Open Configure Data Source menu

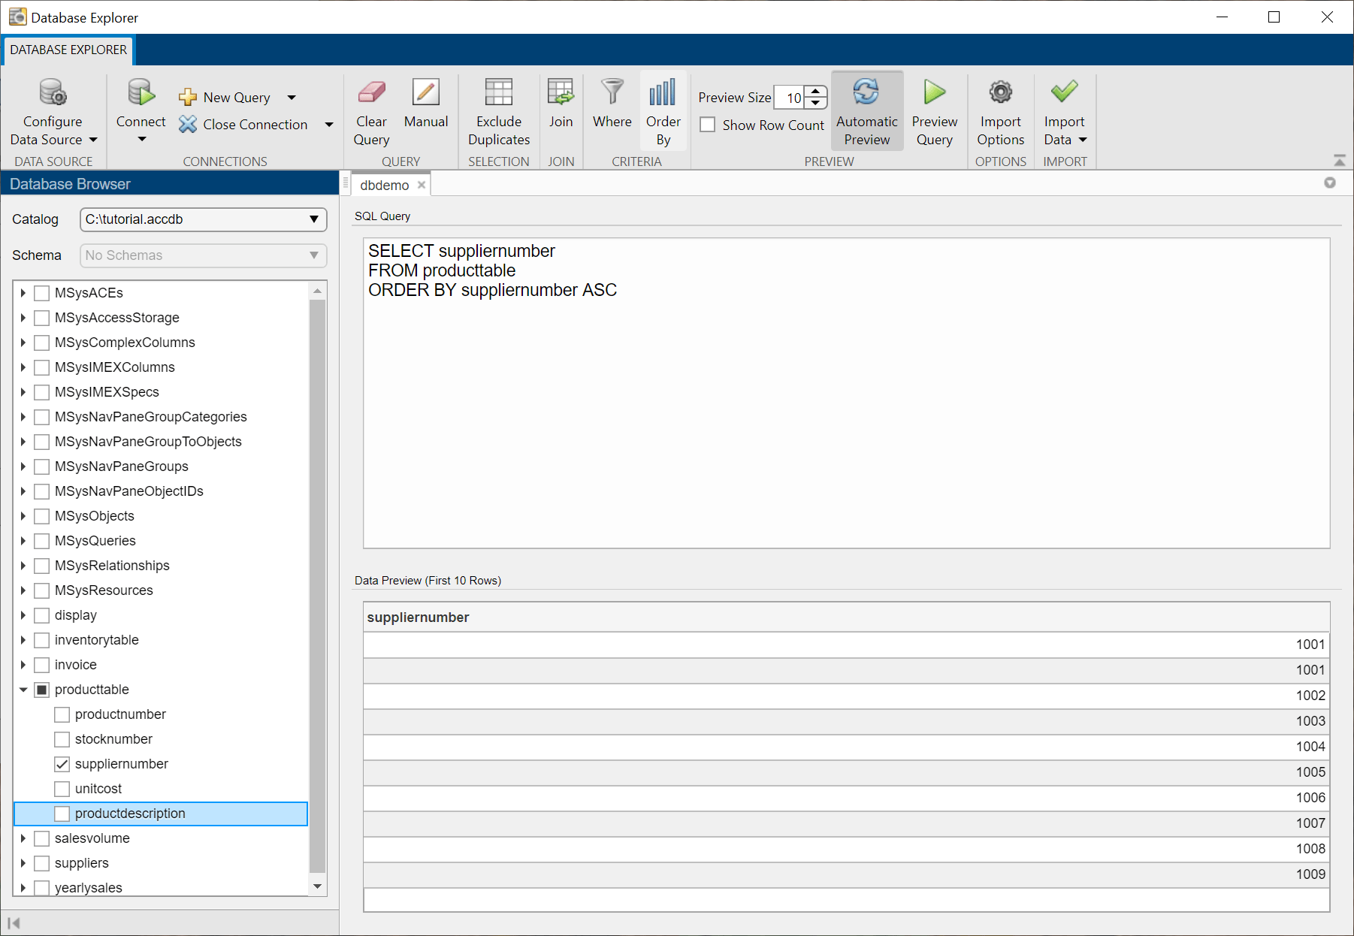pos(53,112)
